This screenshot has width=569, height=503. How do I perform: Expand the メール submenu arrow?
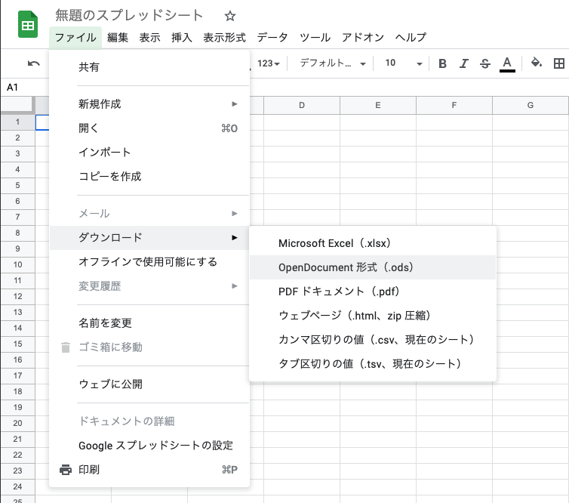click(x=235, y=213)
